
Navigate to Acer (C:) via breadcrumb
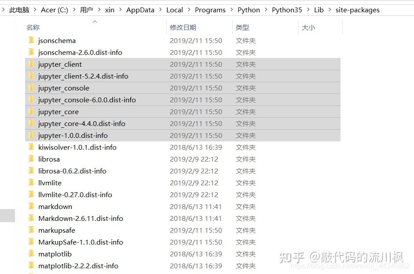coord(54,10)
